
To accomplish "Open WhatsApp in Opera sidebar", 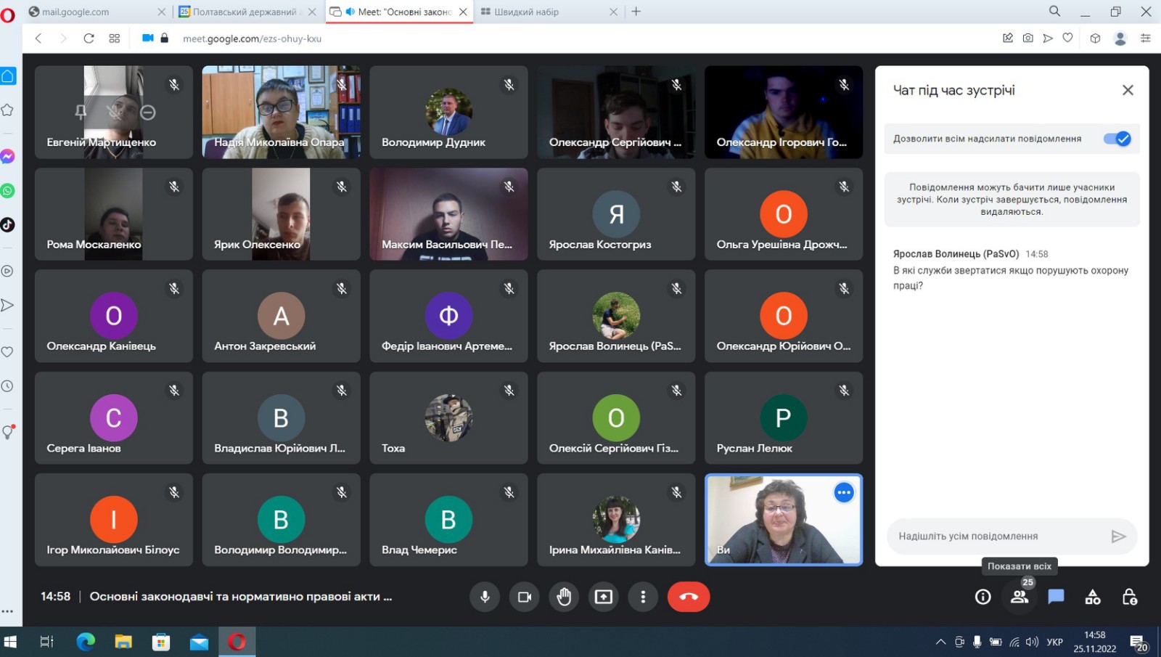I will (7, 191).
